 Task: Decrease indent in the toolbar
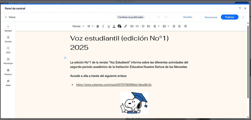174,26
